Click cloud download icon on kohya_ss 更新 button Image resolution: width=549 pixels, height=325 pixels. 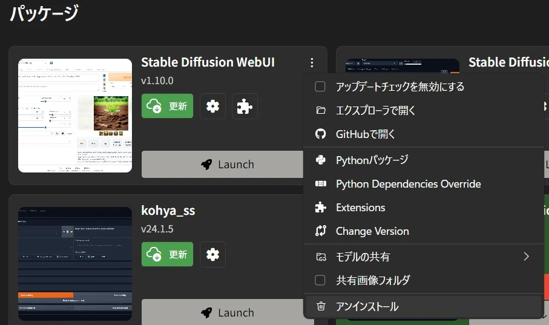coord(154,254)
